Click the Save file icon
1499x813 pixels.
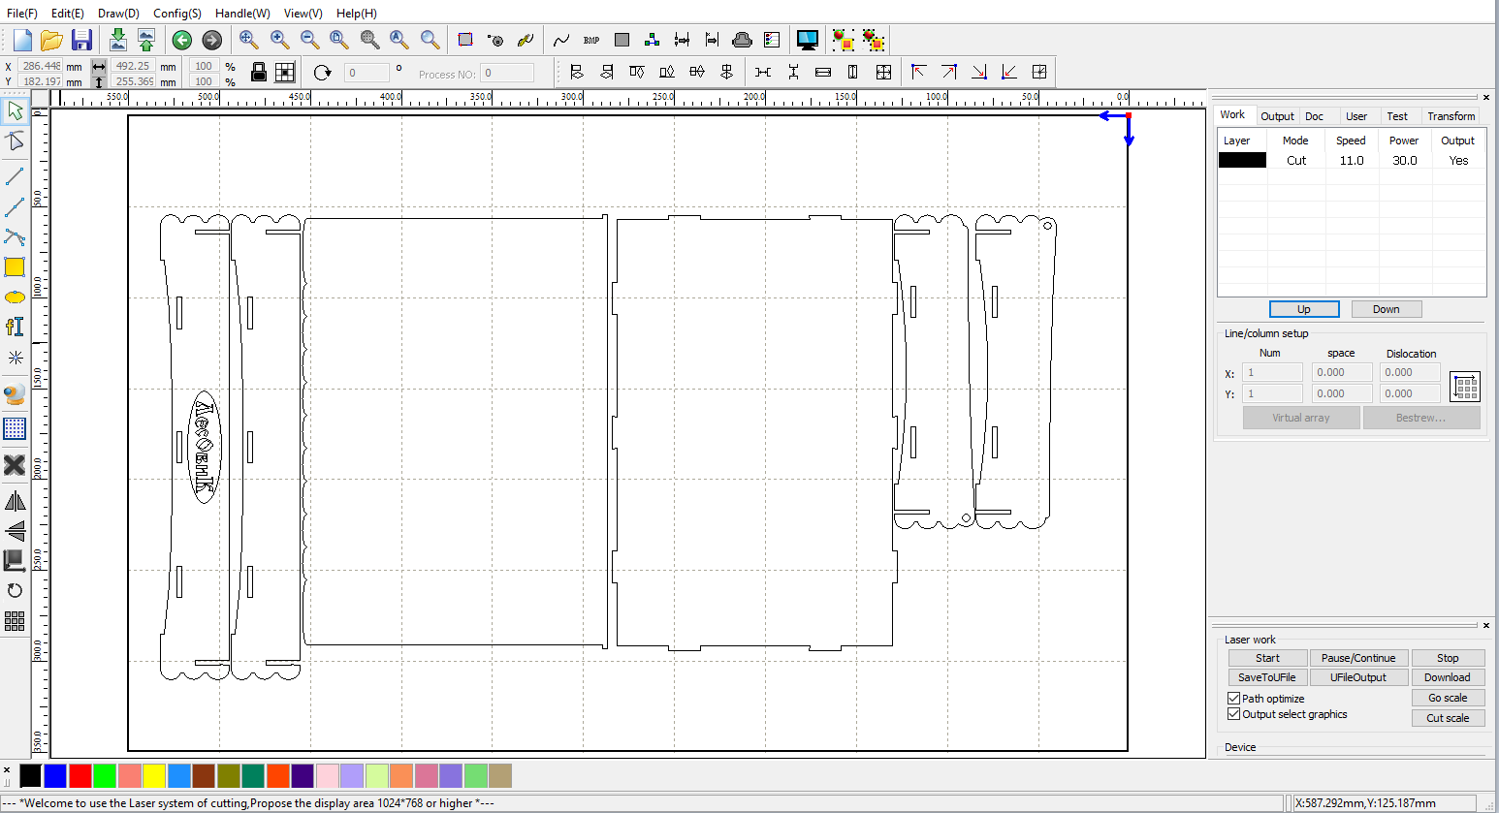[82, 40]
